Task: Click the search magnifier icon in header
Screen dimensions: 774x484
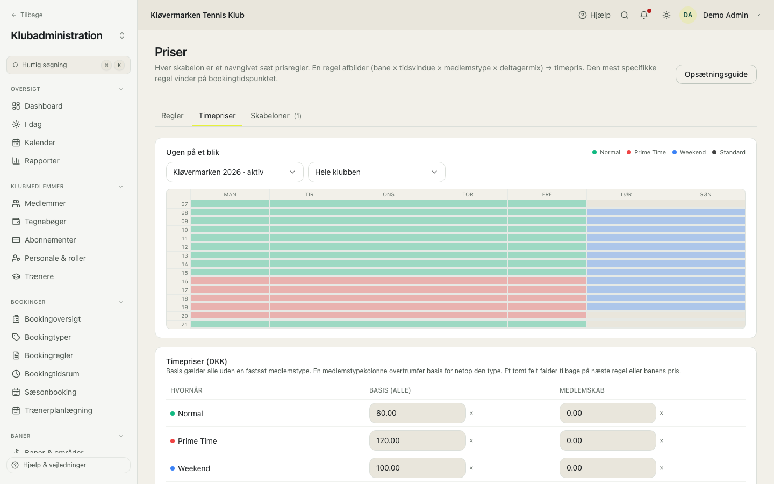Action: click(625, 15)
